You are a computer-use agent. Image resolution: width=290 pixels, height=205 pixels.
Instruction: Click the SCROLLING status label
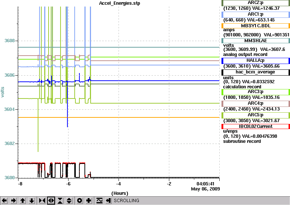coord(126,201)
